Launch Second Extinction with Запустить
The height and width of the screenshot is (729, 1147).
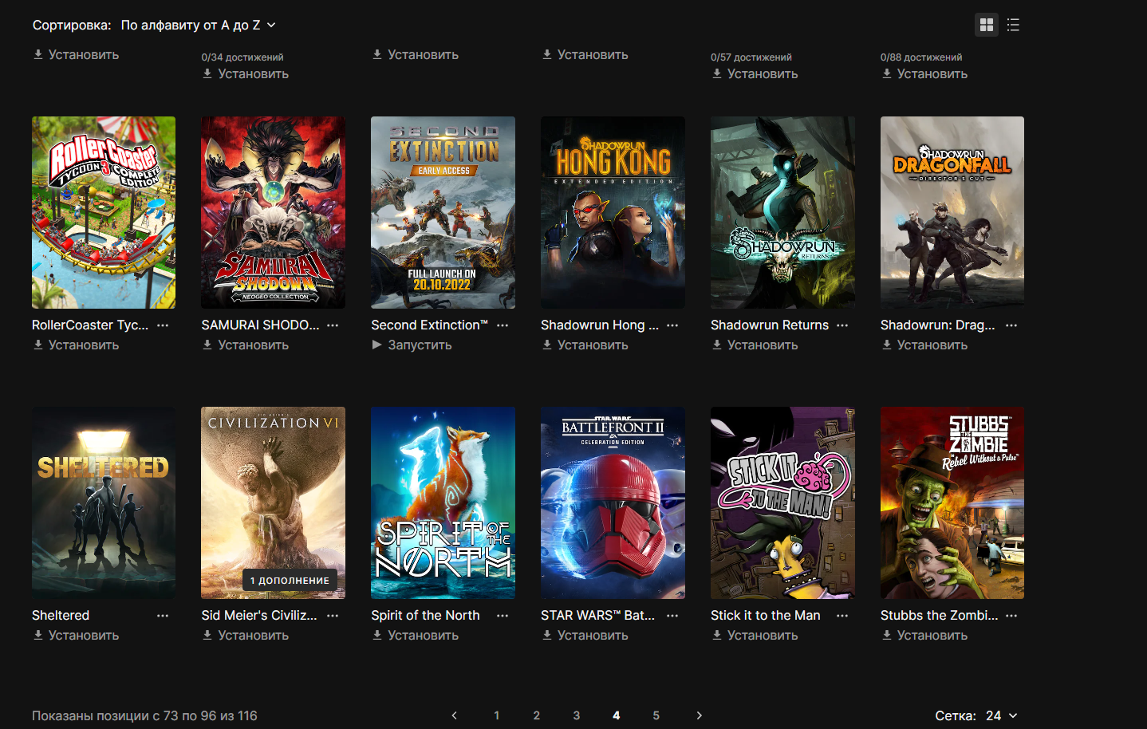(412, 345)
